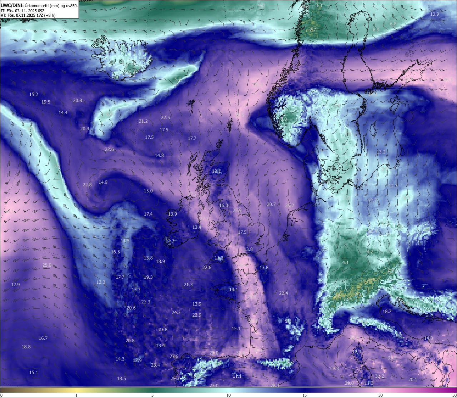Click the 18.9 value label
The width and height of the screenshot is (457, 398).
160,262
